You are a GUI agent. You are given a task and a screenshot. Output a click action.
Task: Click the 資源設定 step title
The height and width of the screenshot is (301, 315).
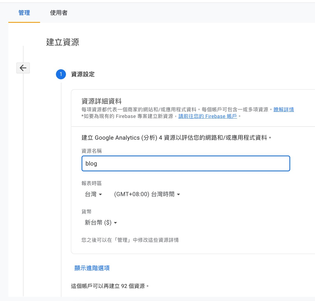coord(83,74)
